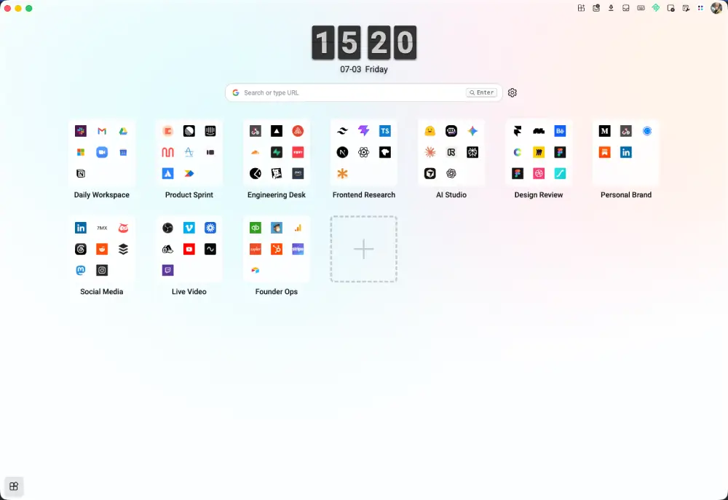Image resolution: width=728 pixels, height=500 pixels.
Task: Open LinkedIn in the Social Media folder
Action: point(81,228)
